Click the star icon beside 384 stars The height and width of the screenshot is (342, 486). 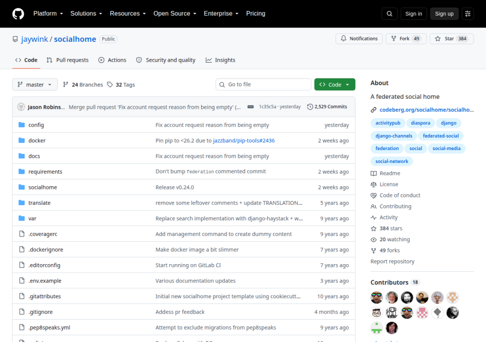coord(374,228)
